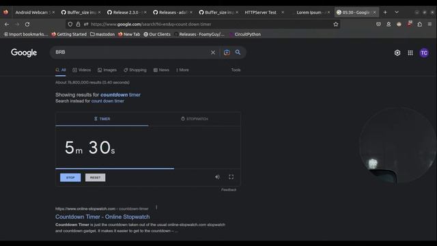Click the countdown timer suggestion link

click(120, 95)
